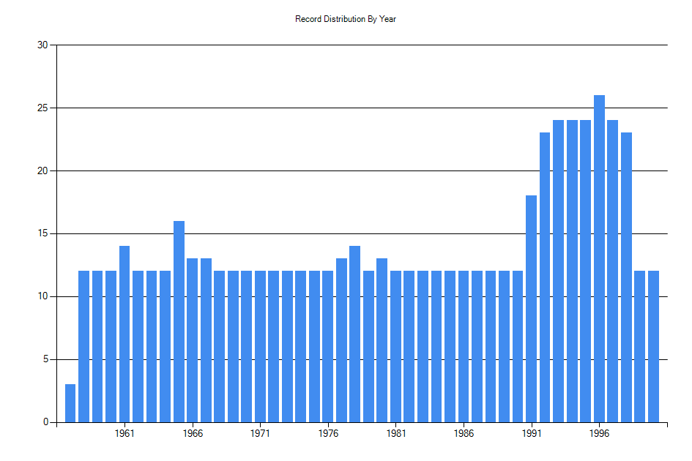Select the tallest bar at year 1996
Screen dimensions: 692x461
pyautogui.click(x=599, y=256)
